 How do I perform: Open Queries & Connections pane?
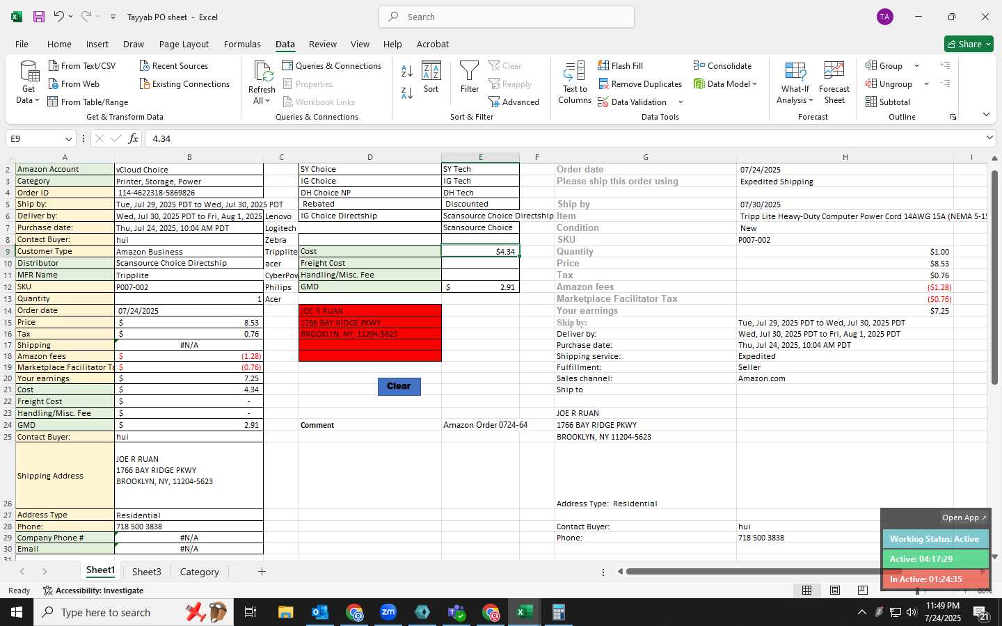tap(332, 65)
